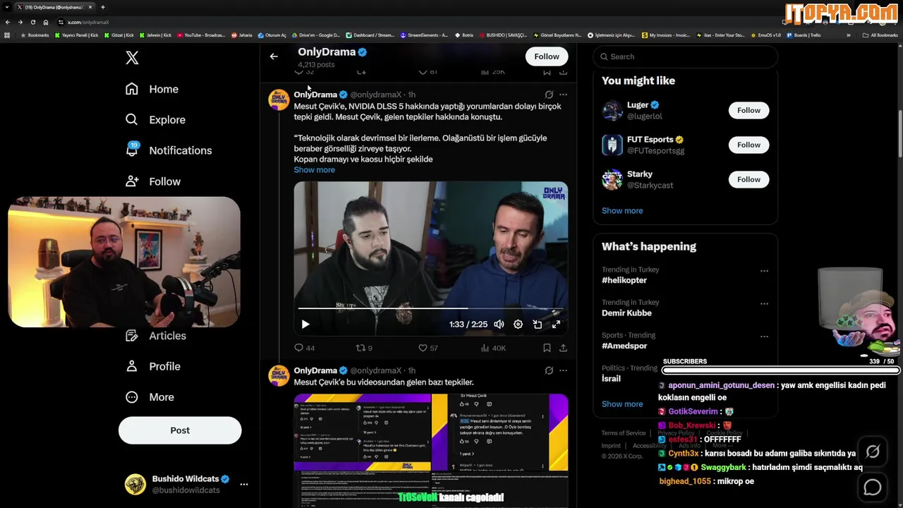Open Explore in sidebar
903x508 pixels.
tap(155, 120)
